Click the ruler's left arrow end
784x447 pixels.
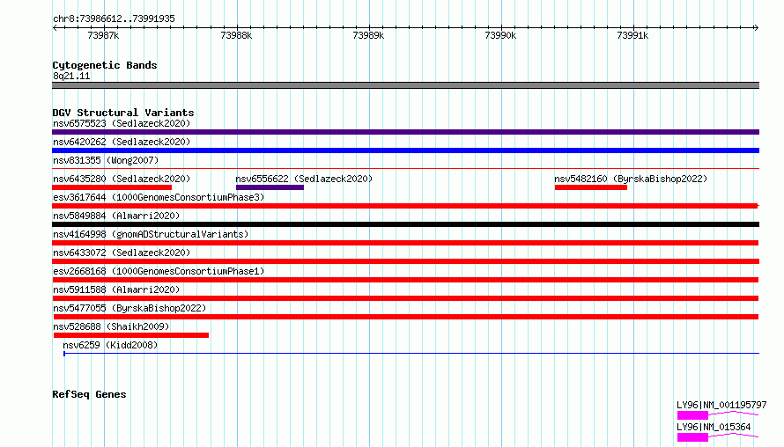pos(55,27)
